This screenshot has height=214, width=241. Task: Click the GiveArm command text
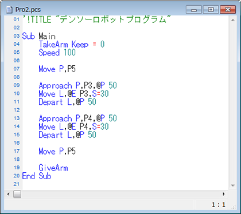[53, 168]
